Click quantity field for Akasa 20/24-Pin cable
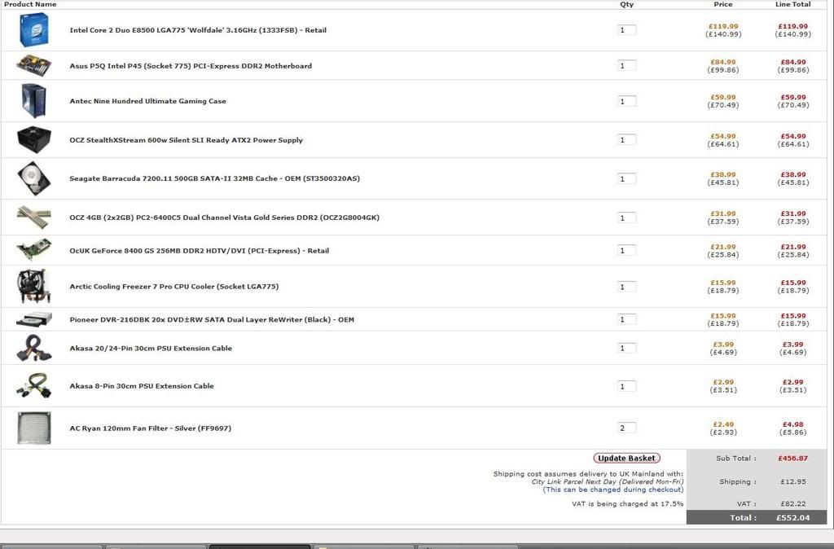Screen dimensions: 834x549 coord(626,349)
